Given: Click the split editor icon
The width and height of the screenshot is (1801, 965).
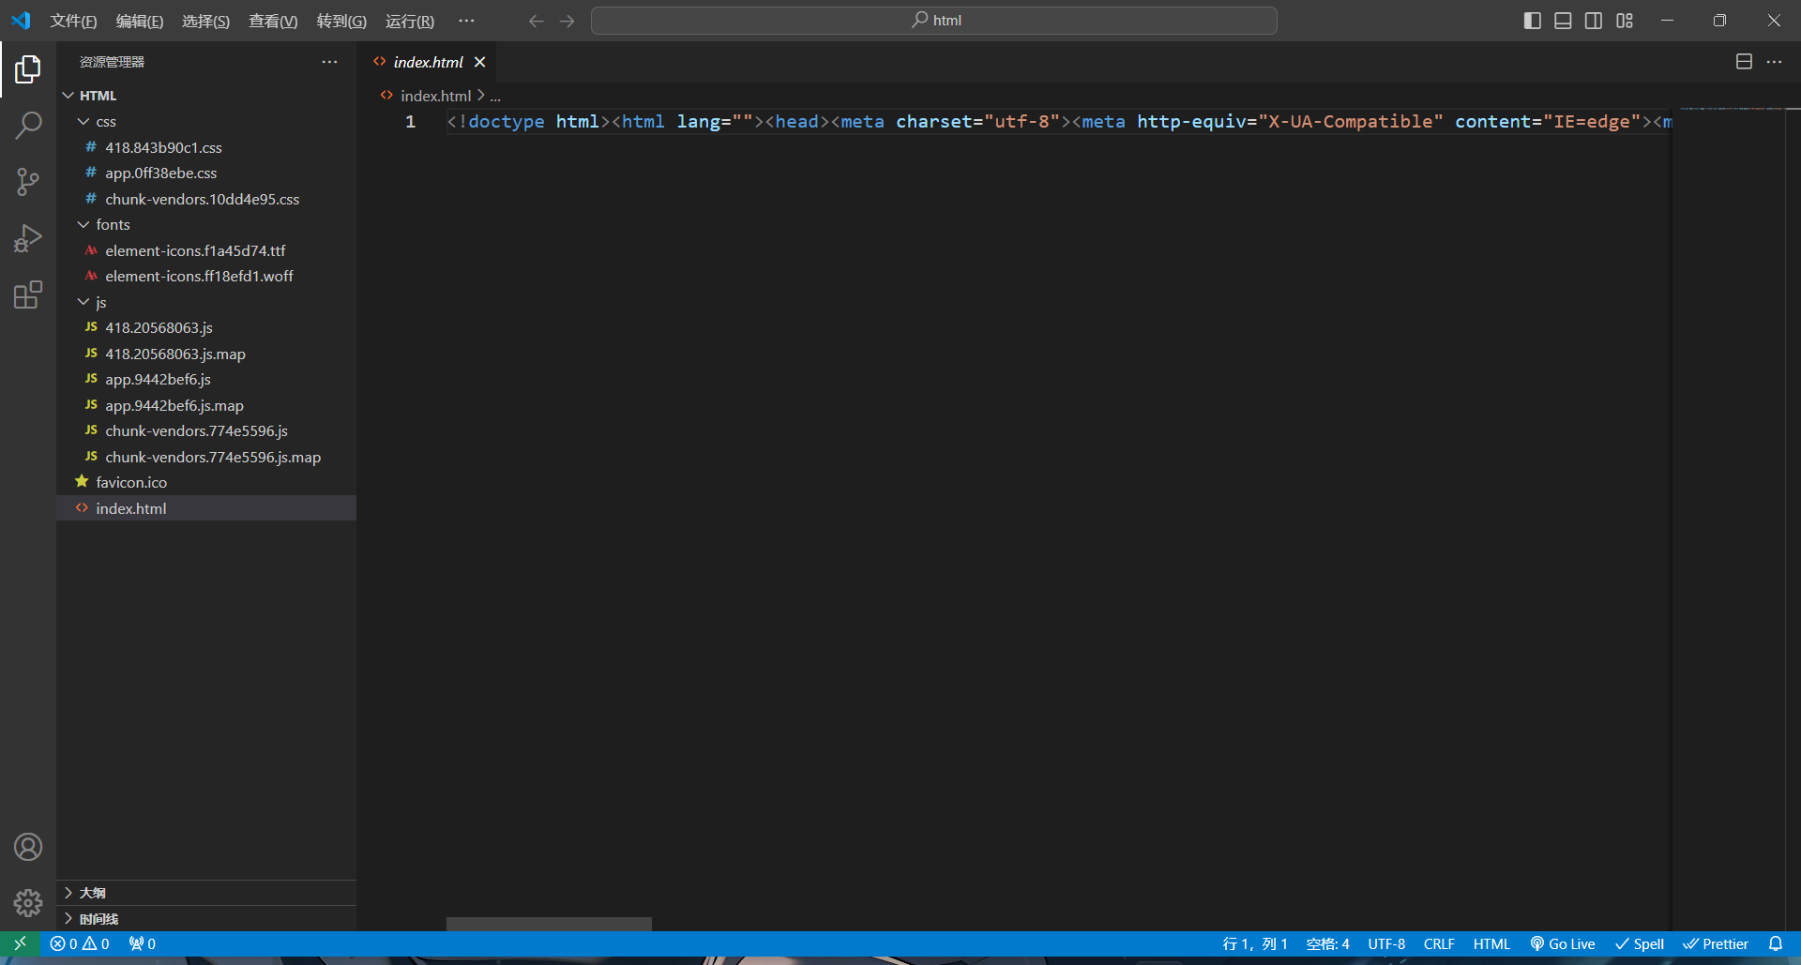Looking at the screenshot, I should point(1744,62).
